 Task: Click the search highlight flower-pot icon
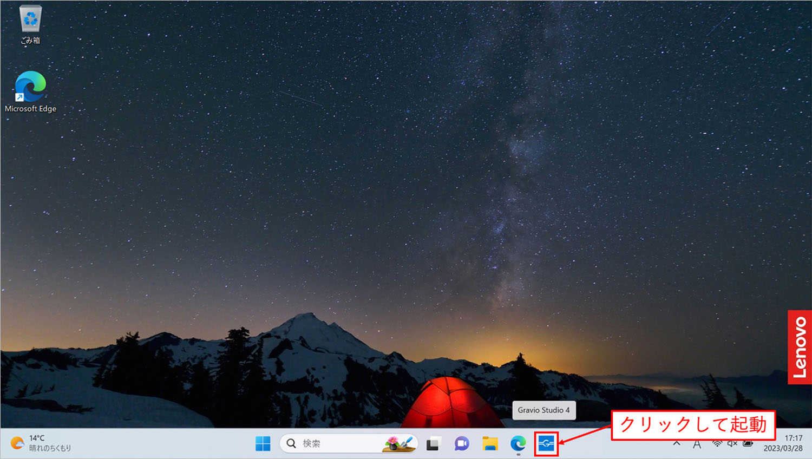pos(399,443)
